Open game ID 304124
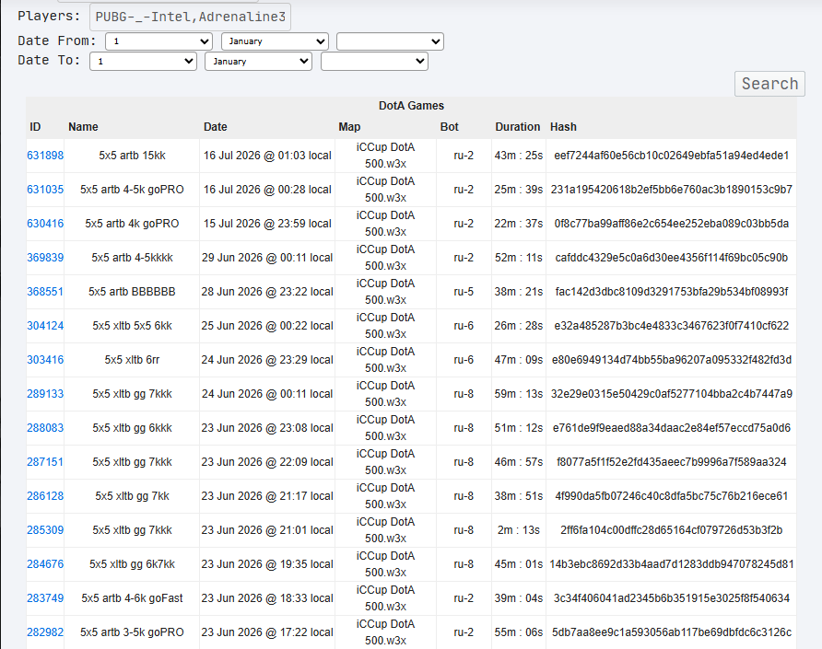822x649 pixels. click(x=45, y=326)
